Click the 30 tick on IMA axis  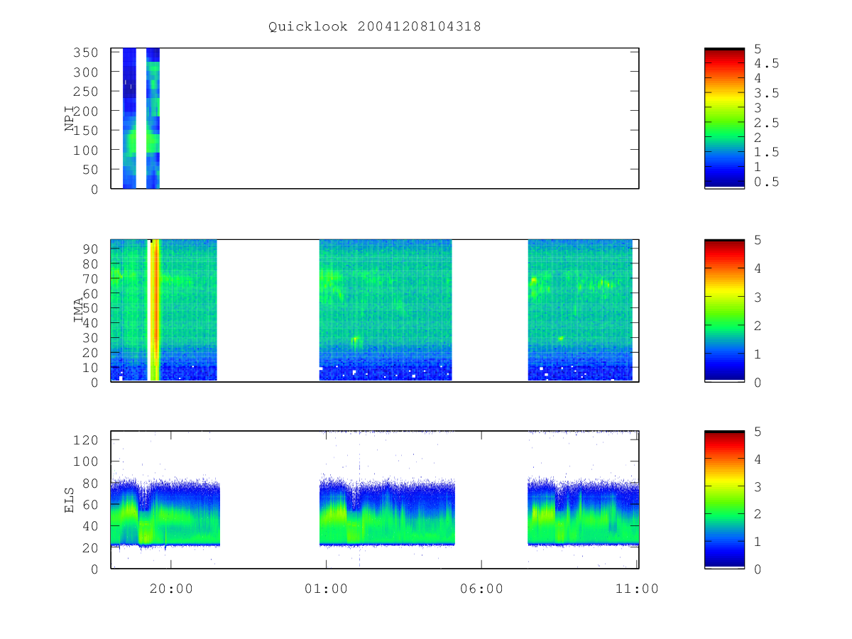point(91,338)
